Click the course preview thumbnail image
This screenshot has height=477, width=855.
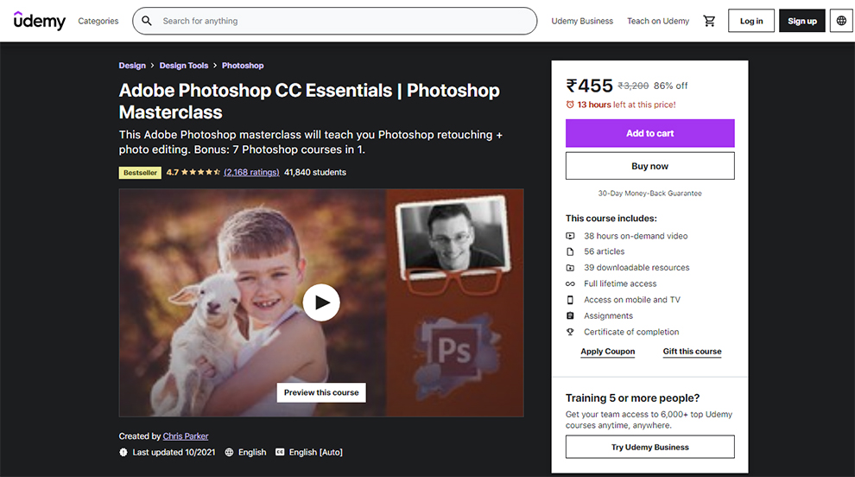tap(321, 303)
